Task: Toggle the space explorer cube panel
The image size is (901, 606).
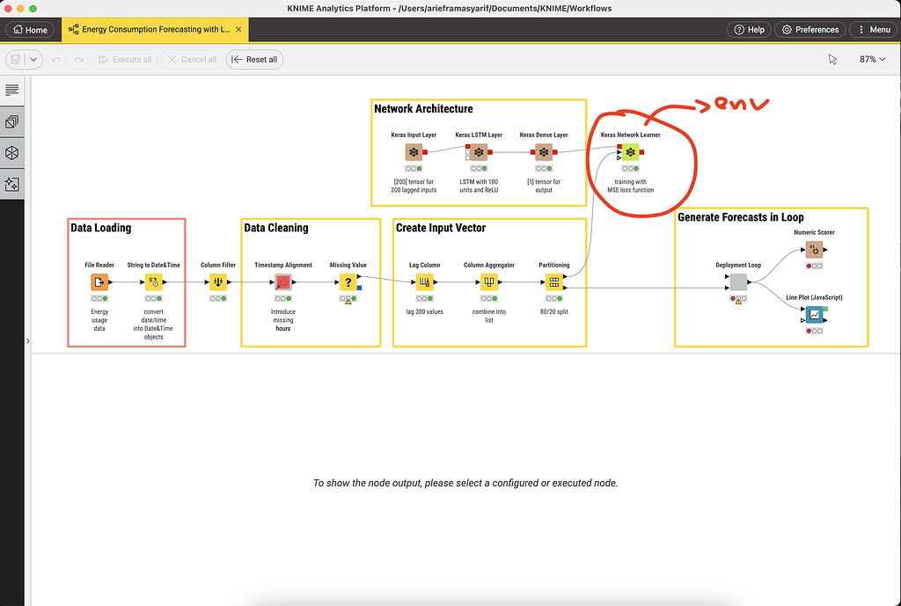Action: (11, 152)
